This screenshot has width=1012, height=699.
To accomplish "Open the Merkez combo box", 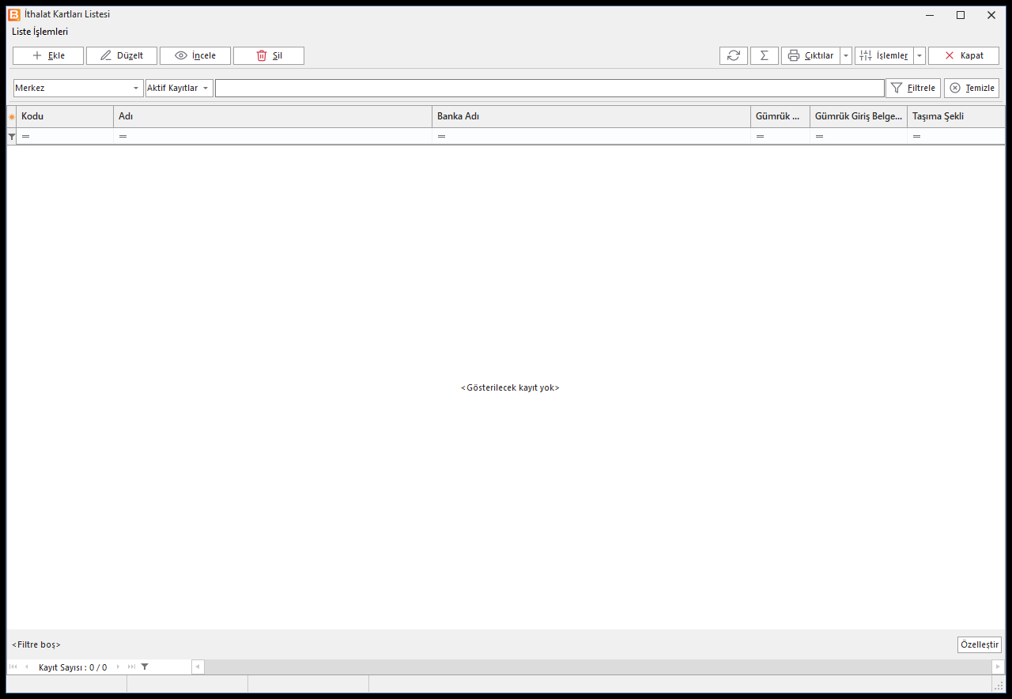I will 78,88.
